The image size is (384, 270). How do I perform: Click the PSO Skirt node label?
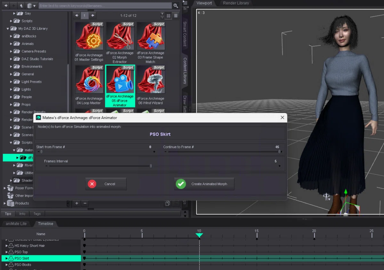coord(160,134)
